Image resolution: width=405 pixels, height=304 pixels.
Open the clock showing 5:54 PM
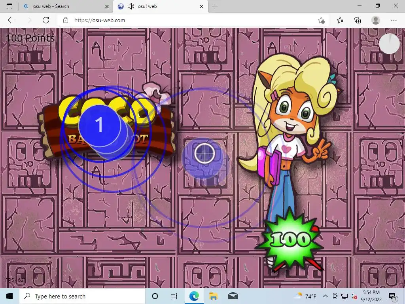click(371, 296)
